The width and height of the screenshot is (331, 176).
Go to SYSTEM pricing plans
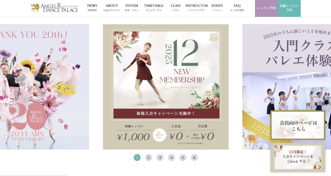[132, 8]
